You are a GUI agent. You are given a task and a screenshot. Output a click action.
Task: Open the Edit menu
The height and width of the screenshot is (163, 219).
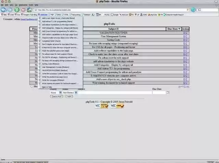coord(7,5)
